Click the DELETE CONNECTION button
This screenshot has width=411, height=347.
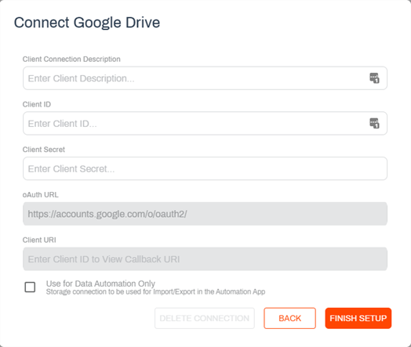205,318
